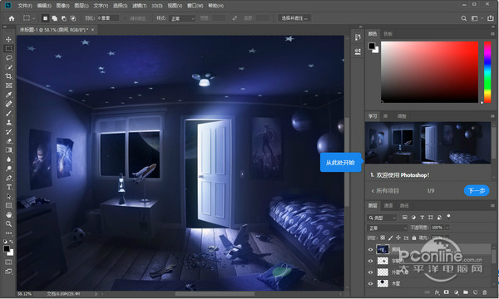Open the Edit Toolbar three-dots menu
The image size is (499, 299).
point(8,233)
